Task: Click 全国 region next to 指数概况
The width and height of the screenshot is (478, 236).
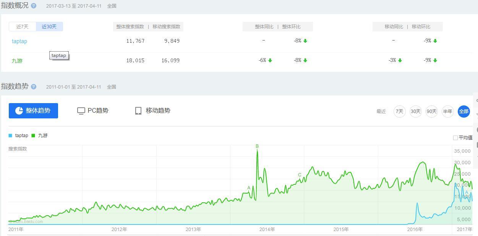Action: 112,6
